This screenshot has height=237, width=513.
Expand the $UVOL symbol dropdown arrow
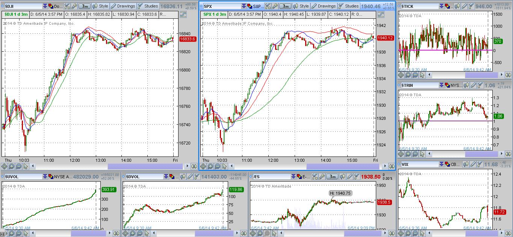click(45, 177)
